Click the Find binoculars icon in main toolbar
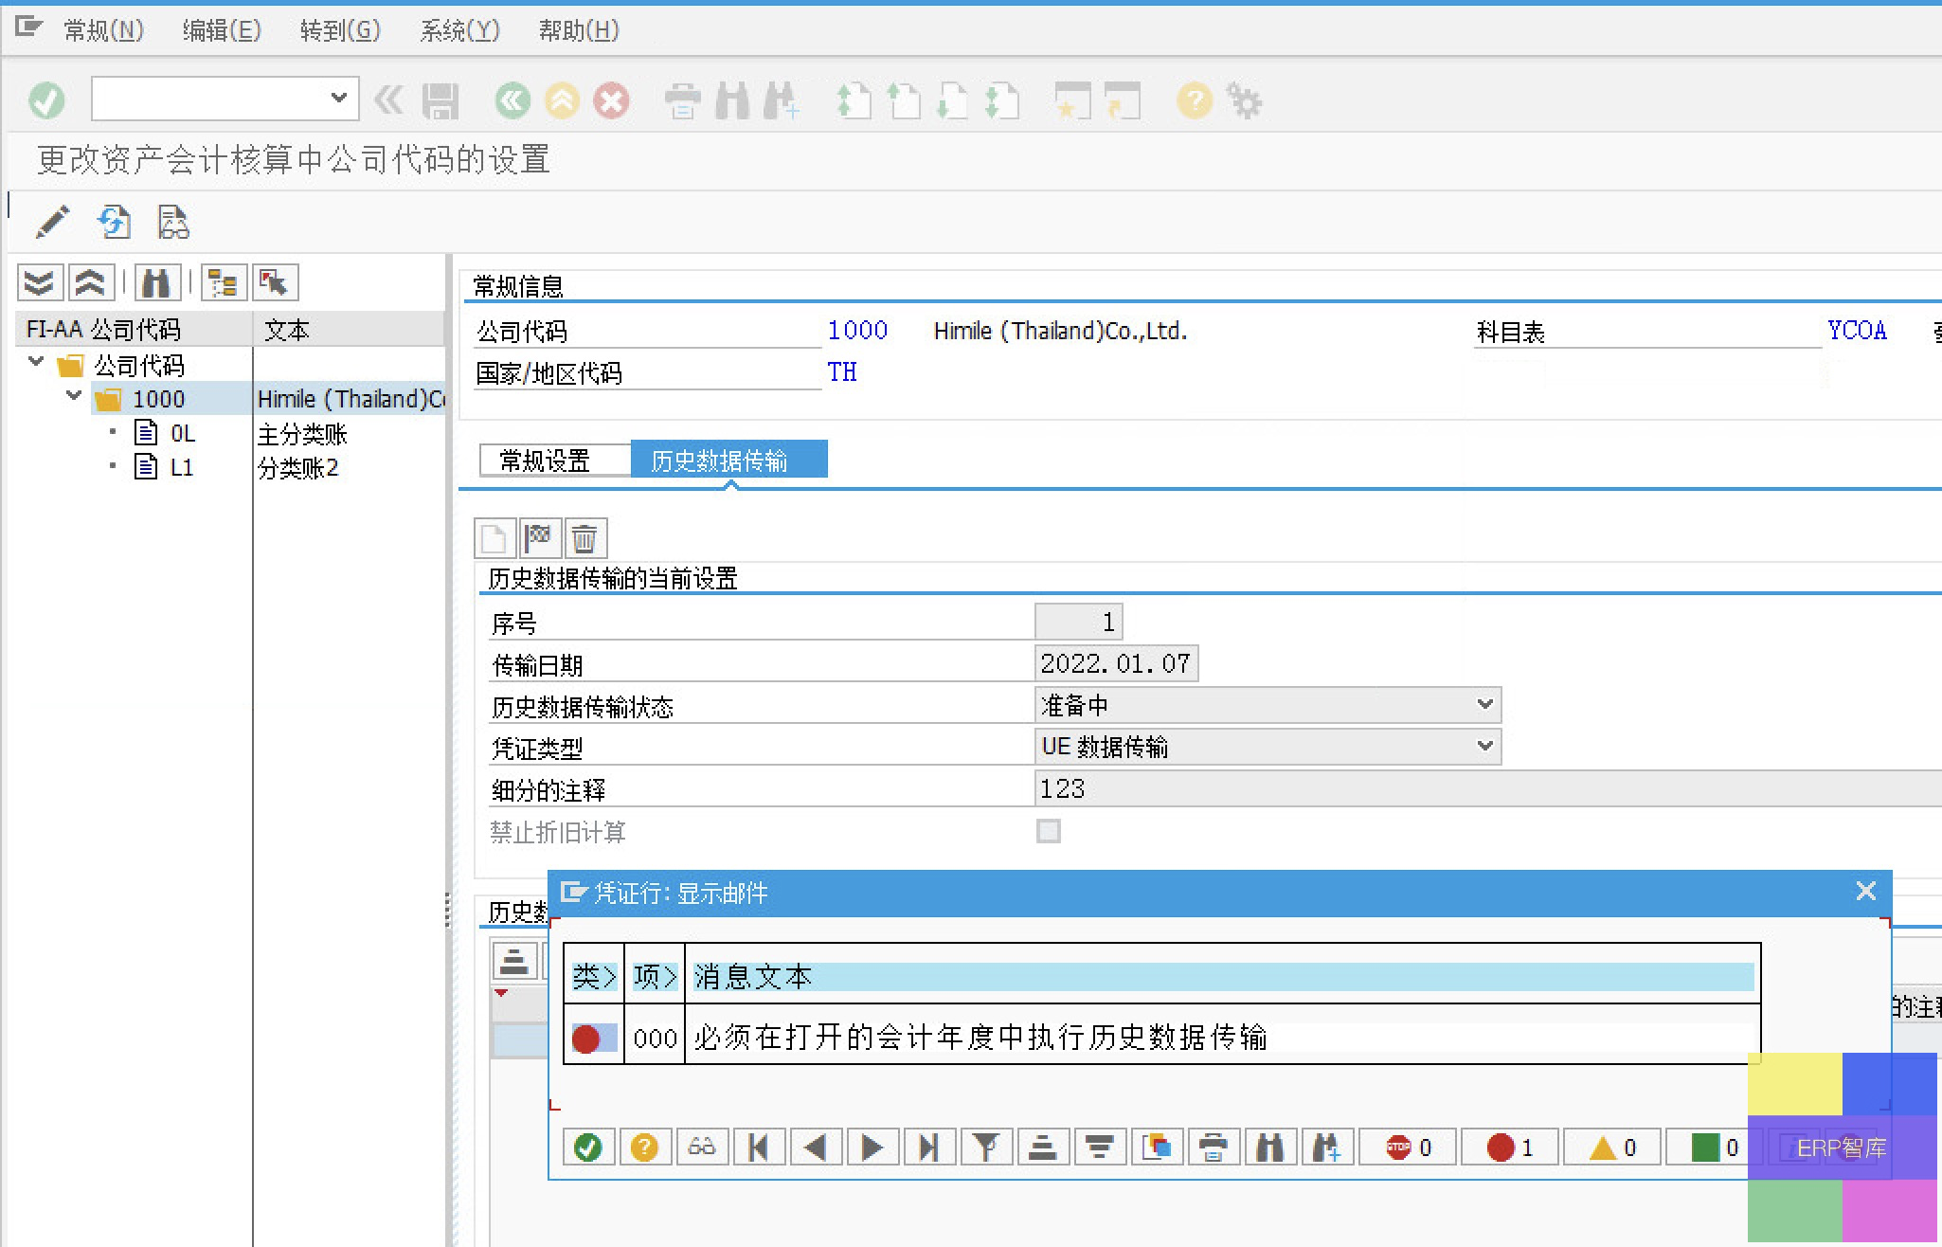1942x1247 pixels. coord(731,100)
